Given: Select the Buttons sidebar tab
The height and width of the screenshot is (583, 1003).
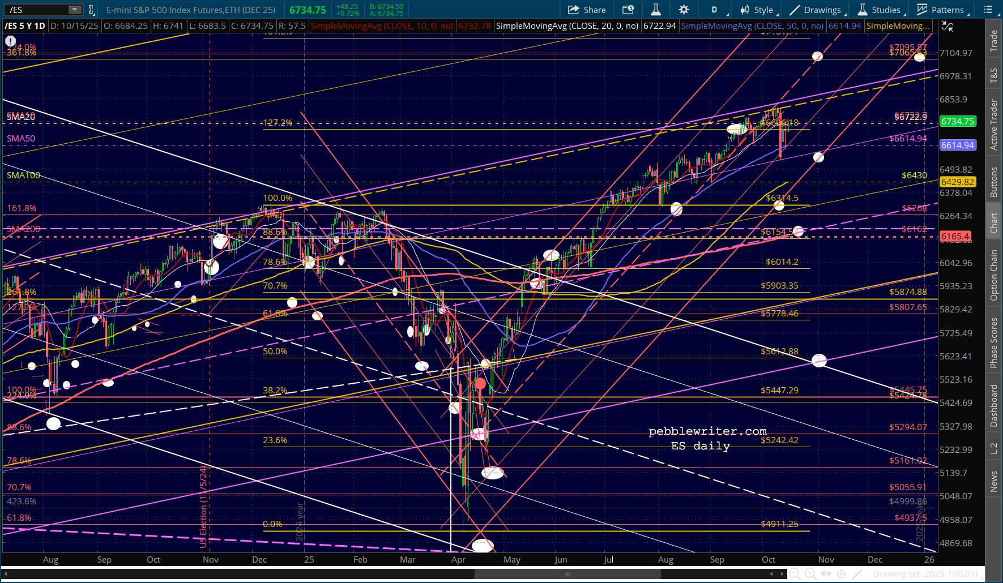Looking at the screenshot, I should 993,182.
